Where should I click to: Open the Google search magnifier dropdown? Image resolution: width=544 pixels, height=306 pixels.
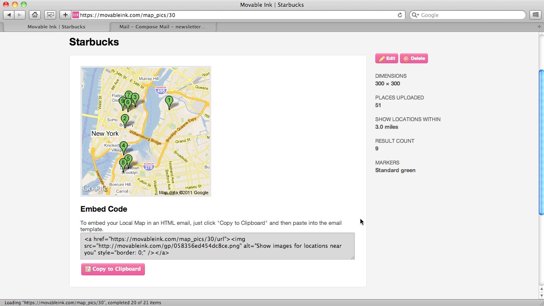416,15
